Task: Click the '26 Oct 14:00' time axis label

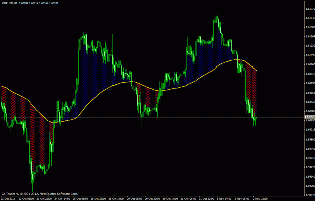Action: (x=116, y=199)
